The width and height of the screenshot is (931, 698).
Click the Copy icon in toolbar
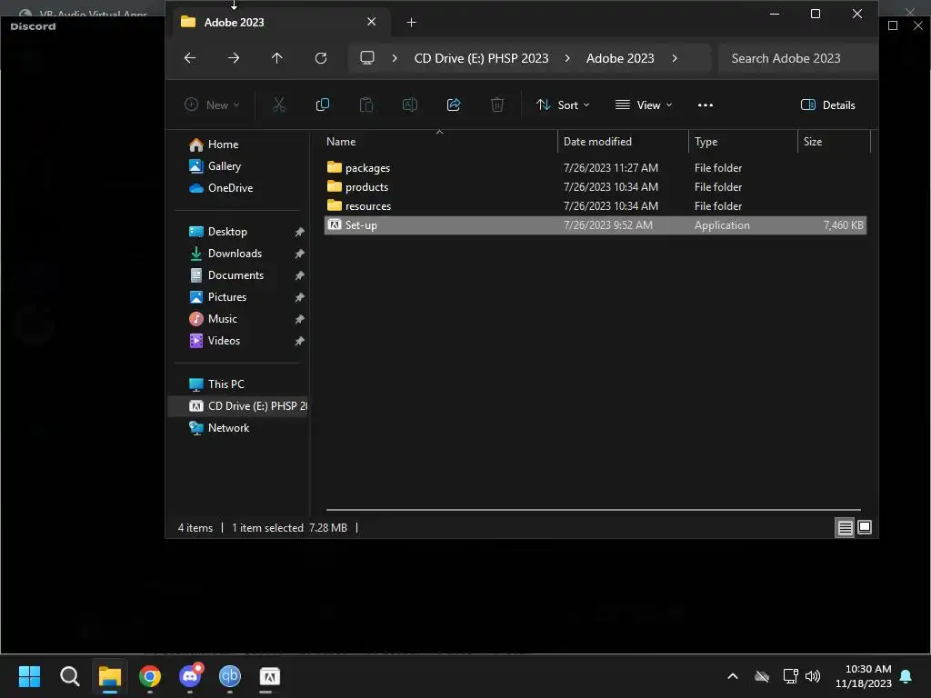(x=323, y=105)
